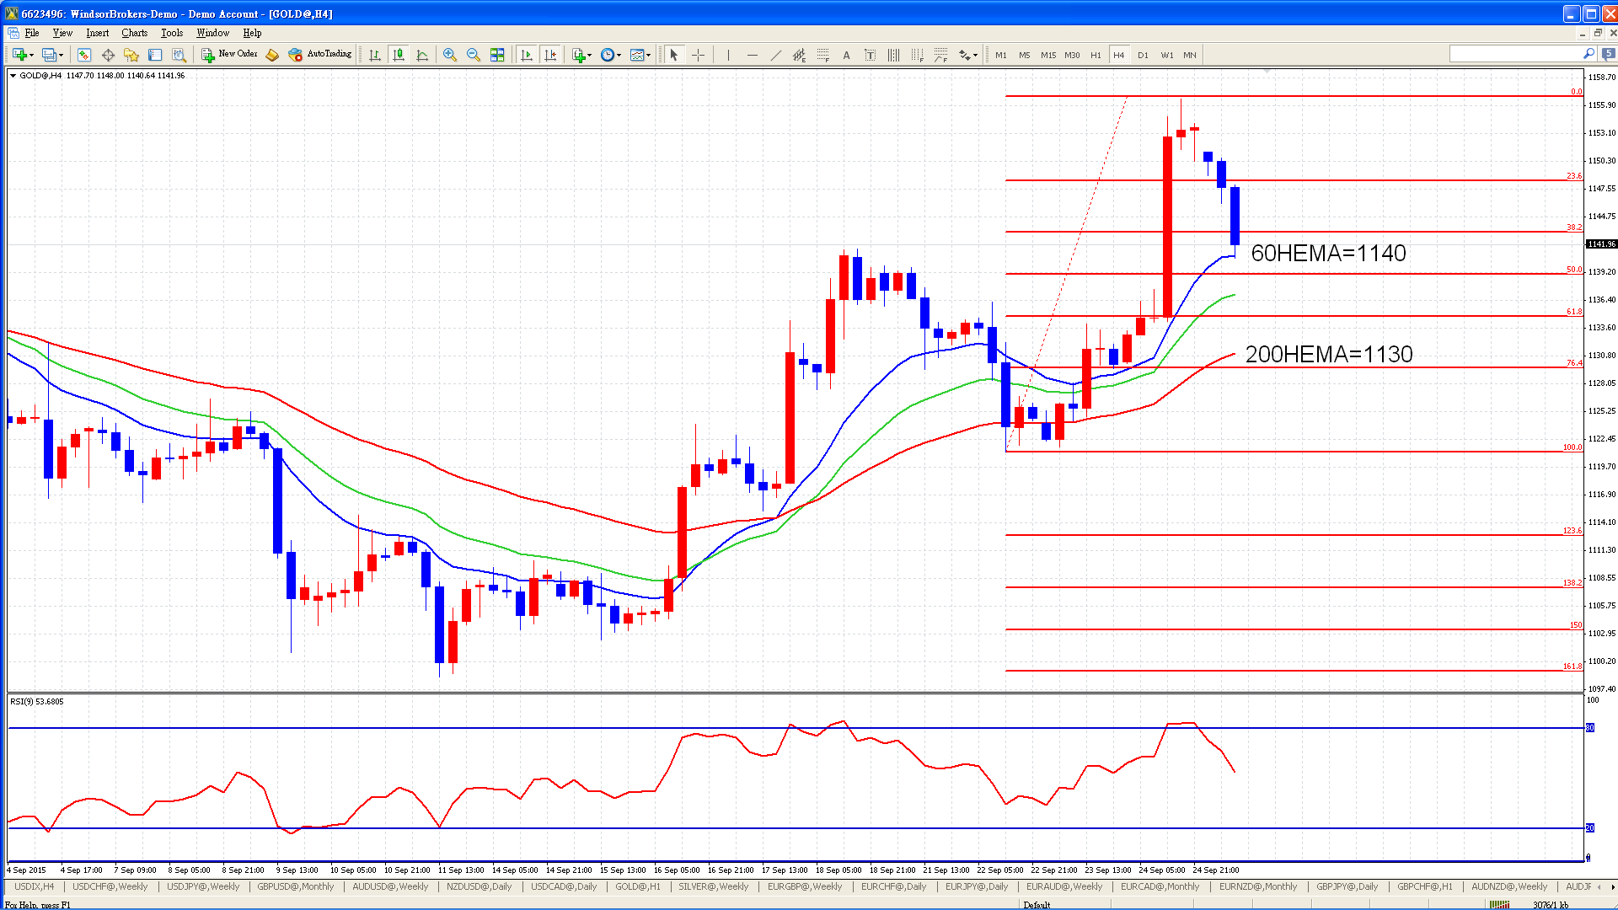The image size is (1618, 910).
Task: Click the New Order button
Action: tap(230, 54)
